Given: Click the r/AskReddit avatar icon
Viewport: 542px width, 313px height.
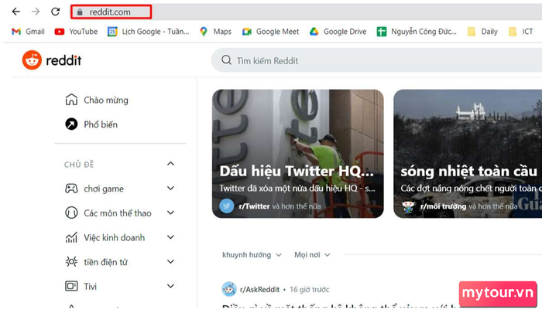Looking at the screenshot, I should [229, 289].
